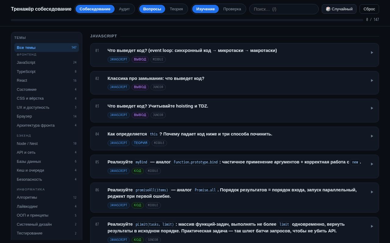Open the Базы данных topic
This screenshot has height=243, width=390.
point(47,161)
